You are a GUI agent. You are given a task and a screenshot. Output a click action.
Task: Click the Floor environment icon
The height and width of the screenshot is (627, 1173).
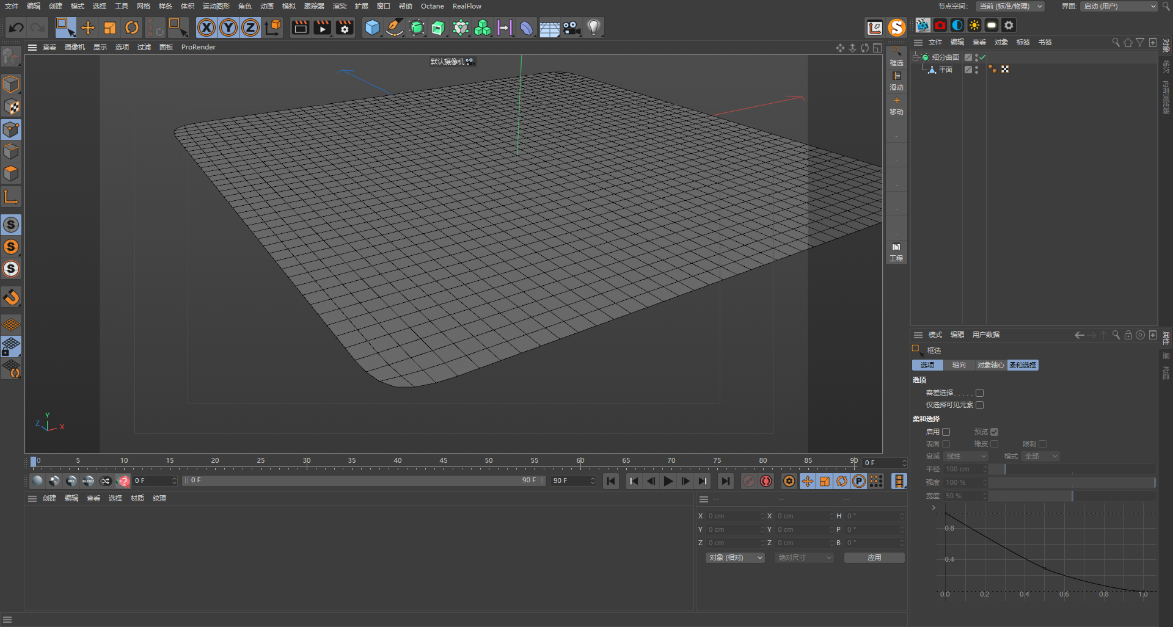(x=549, y=27)
